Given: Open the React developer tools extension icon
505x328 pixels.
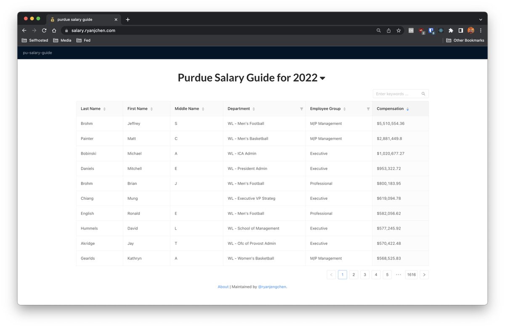Looking at the screenshot, I should click(441, 30).
